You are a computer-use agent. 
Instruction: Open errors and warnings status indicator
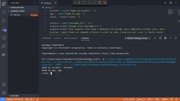click(30, 99)
